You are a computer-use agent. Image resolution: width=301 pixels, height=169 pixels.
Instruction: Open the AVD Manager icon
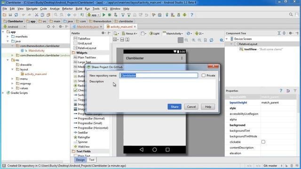173,15
